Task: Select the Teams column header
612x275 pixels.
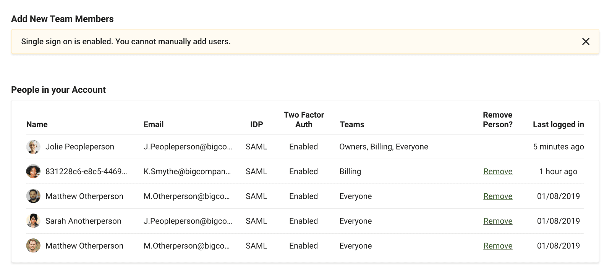Action: [352, 125]
